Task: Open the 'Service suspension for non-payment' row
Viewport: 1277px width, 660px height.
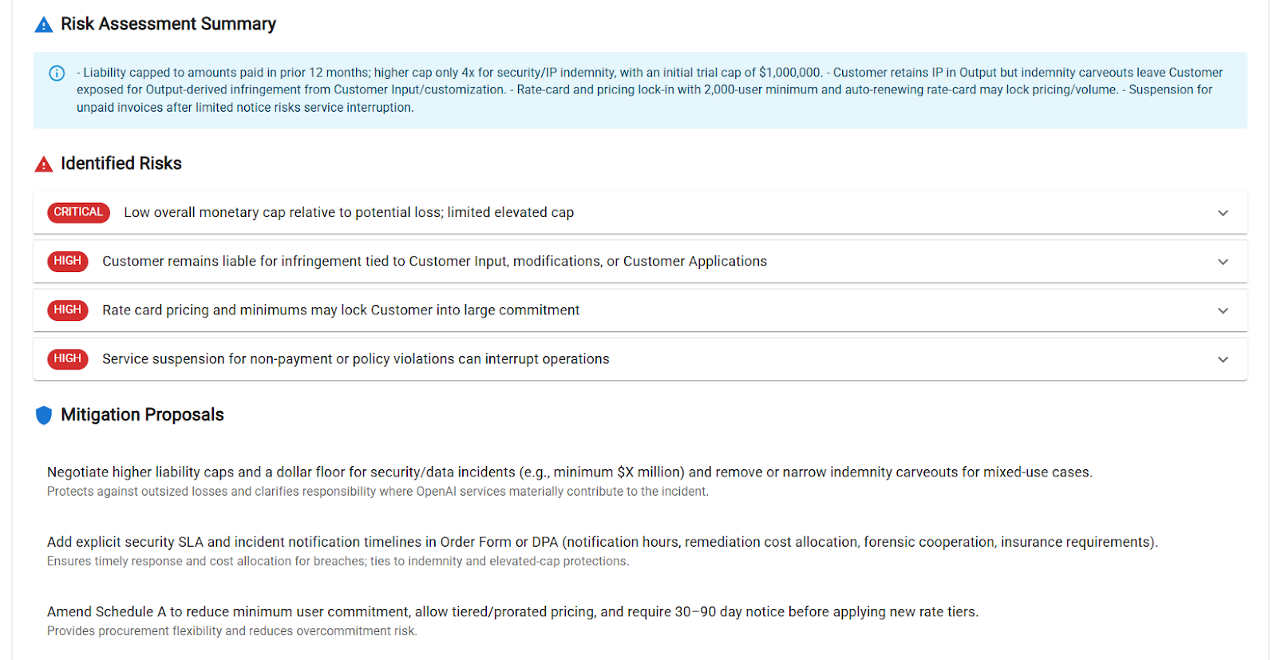Action: [x=355, y=359]
